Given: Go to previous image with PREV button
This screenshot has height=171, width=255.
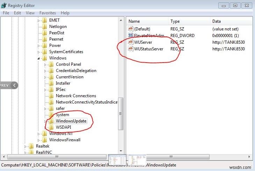Looking at the screenshot, I should [x=9, y=85].
